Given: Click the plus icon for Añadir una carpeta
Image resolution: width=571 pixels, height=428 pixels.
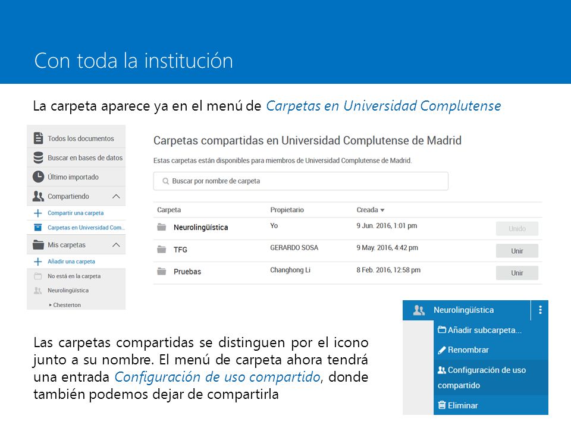Looking at the screenshot, I should coord(38,262).
